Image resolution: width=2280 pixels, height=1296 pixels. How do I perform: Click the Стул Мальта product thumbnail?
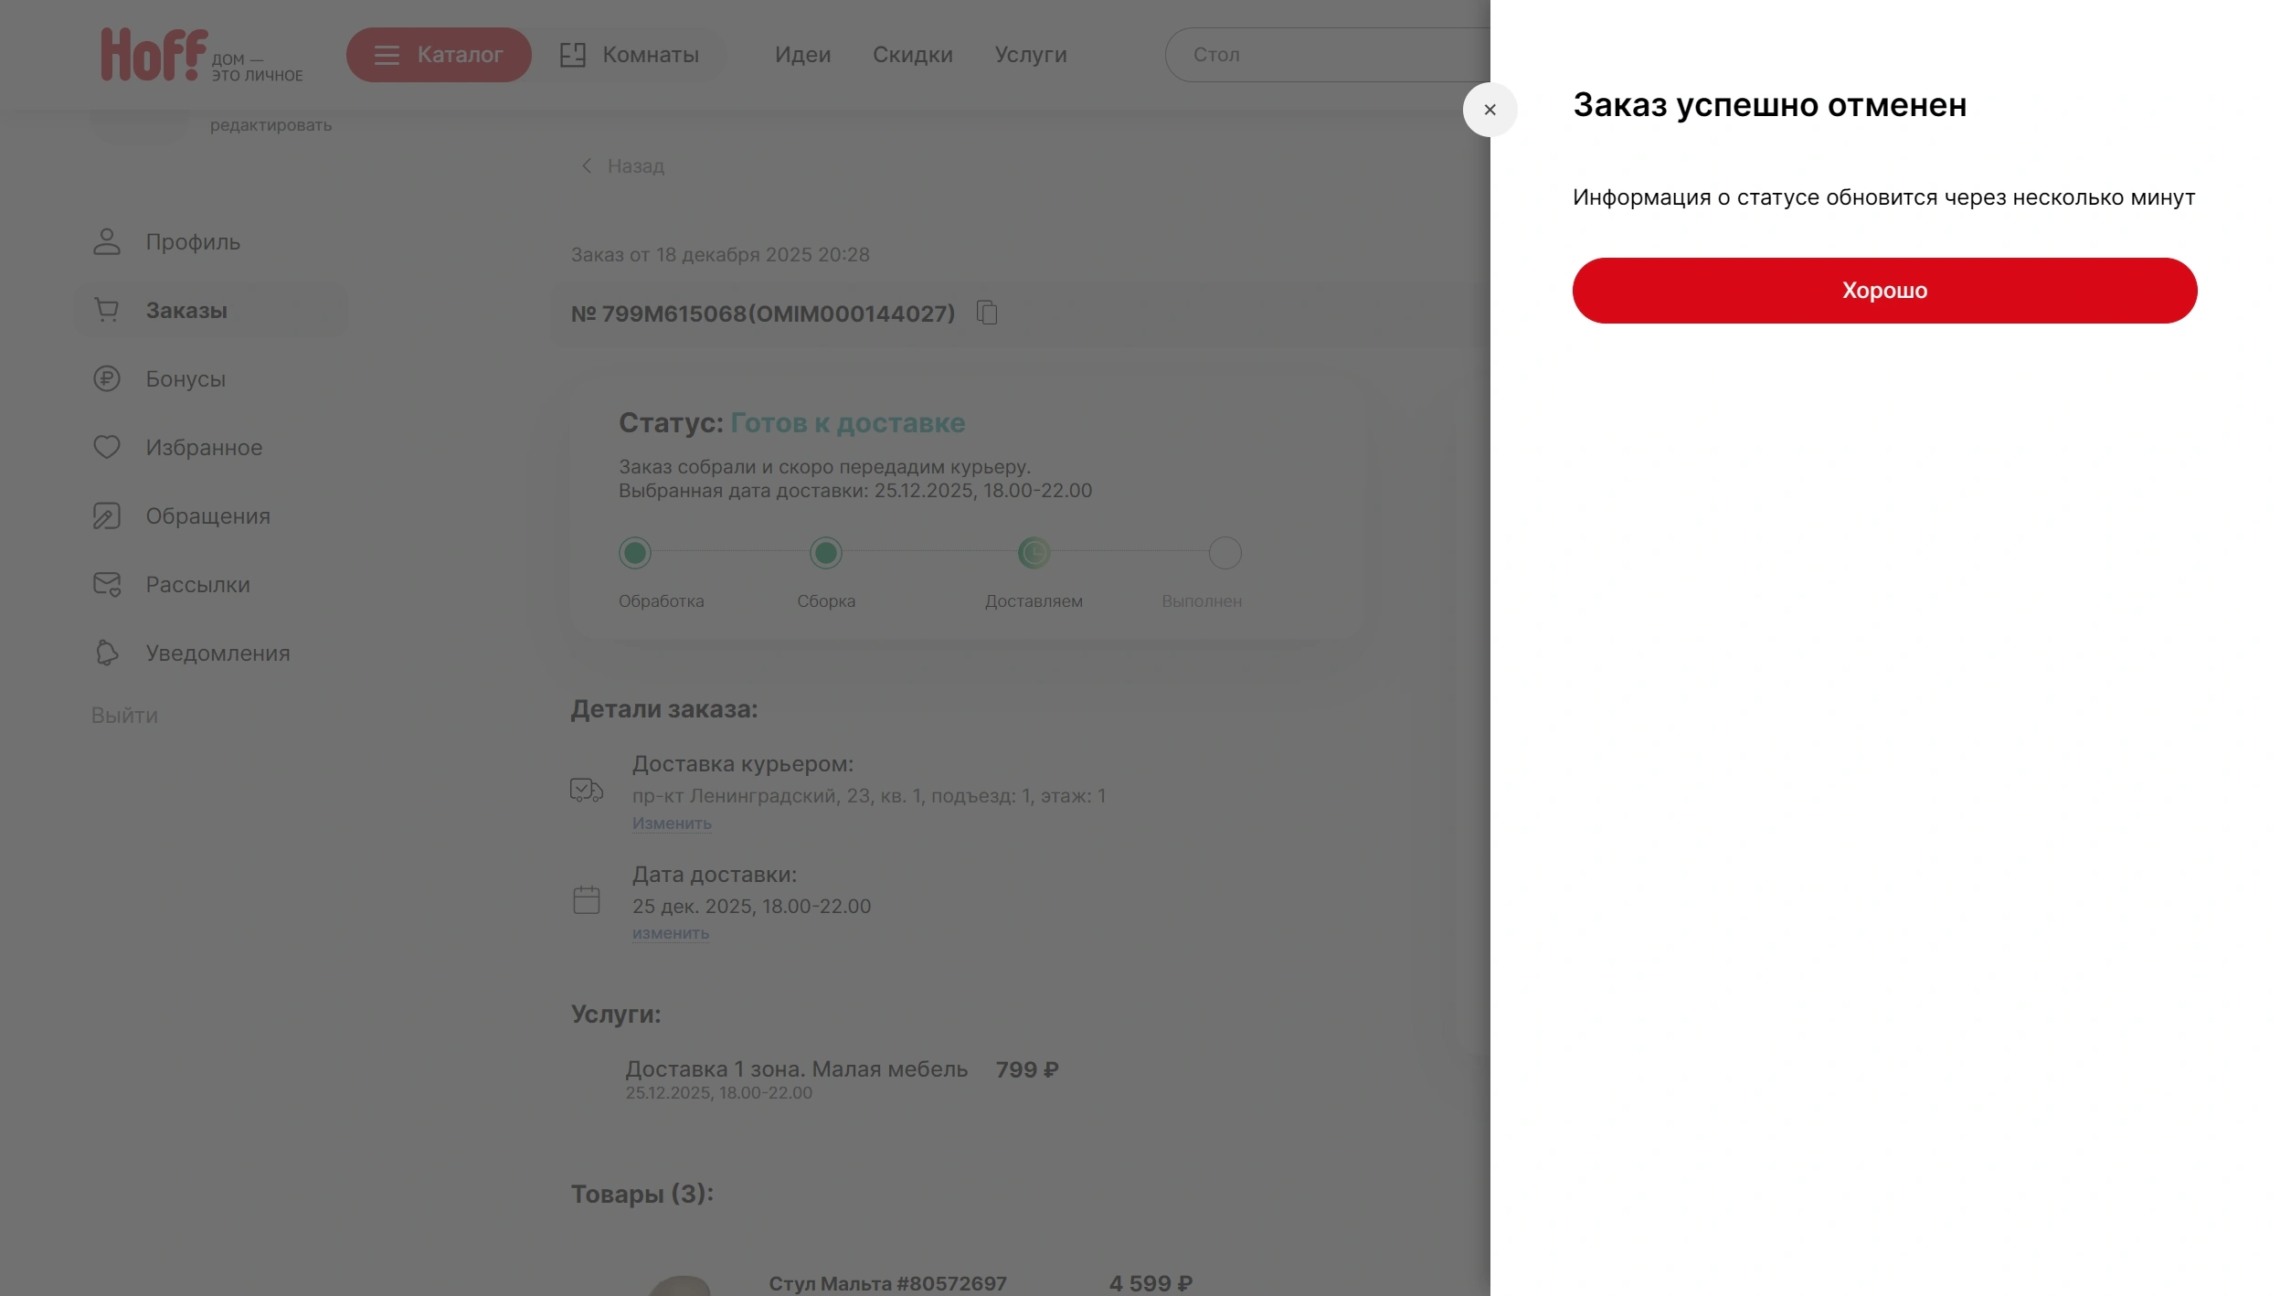point(680,1285)
